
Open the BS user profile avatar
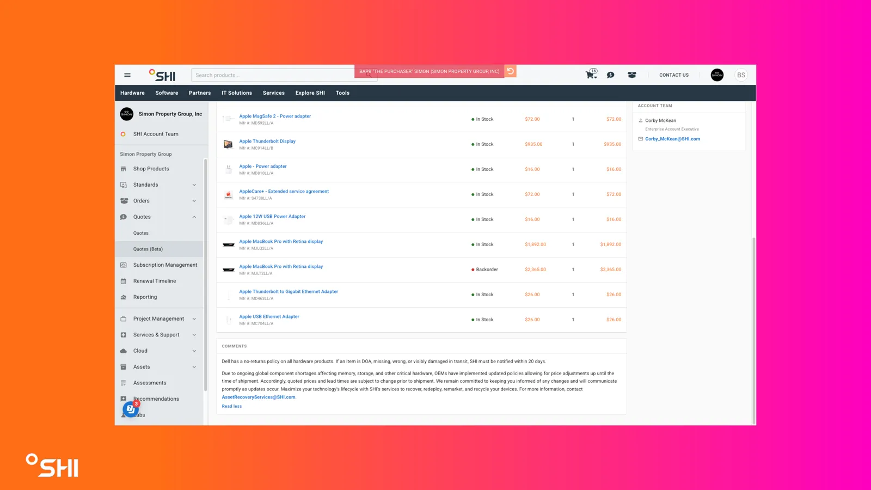pos(741,75)
